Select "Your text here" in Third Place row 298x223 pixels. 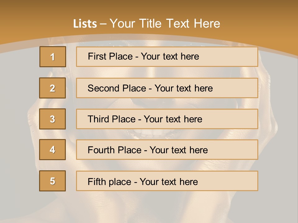(173, 119)
